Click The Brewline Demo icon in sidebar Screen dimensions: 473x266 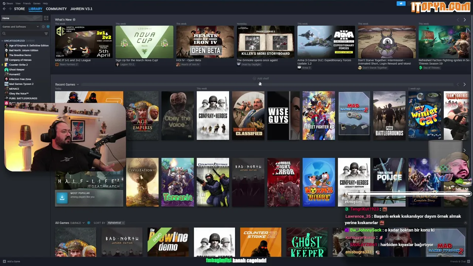(6, 55)
